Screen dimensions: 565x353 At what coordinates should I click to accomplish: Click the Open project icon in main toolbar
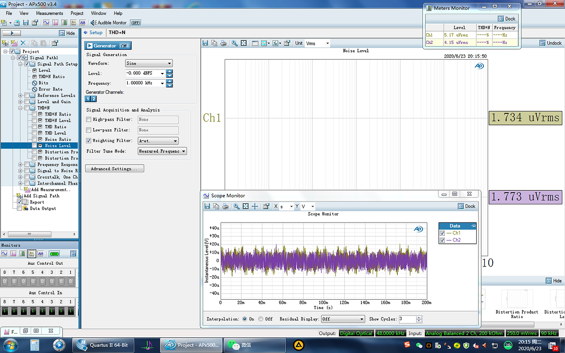(x=17, y=23)
